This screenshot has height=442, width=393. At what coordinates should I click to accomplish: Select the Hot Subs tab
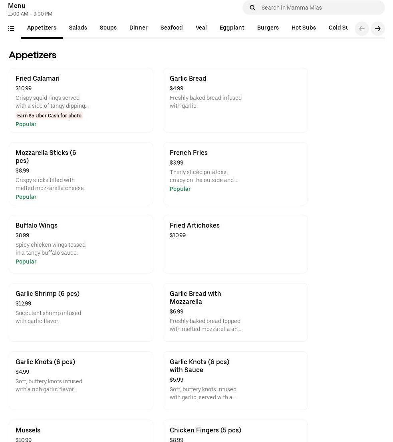click(304, 28)
